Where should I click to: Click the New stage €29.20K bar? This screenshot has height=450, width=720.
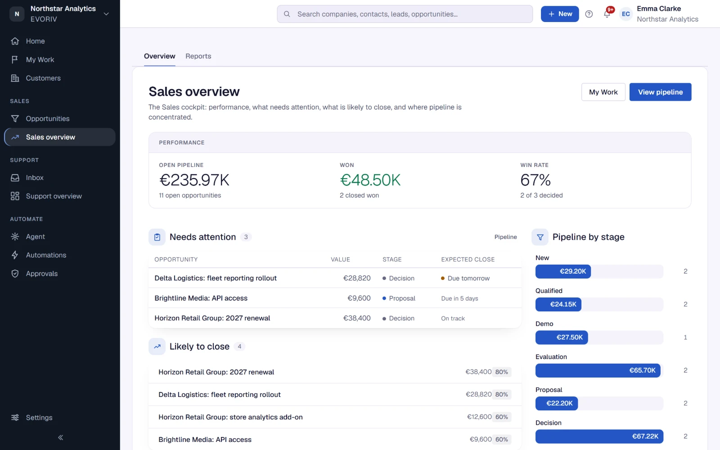[563, 271]
